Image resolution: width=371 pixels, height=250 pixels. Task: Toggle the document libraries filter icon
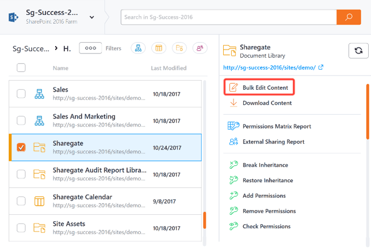179,48
